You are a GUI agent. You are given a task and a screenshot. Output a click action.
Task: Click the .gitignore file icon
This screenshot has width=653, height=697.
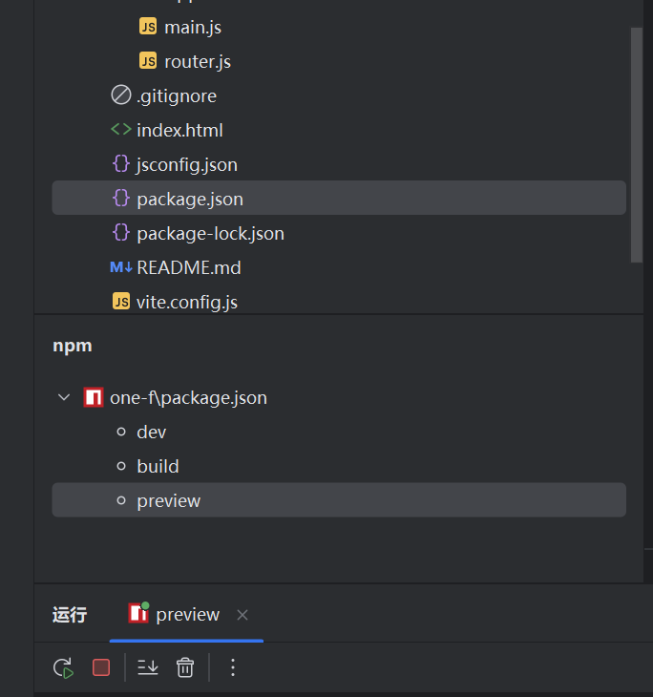pyautogui.click(x=121, y=95)
